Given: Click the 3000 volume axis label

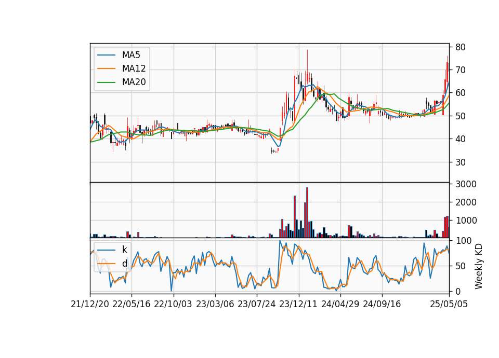Looking at the screenshot, I should coord(466,184).
